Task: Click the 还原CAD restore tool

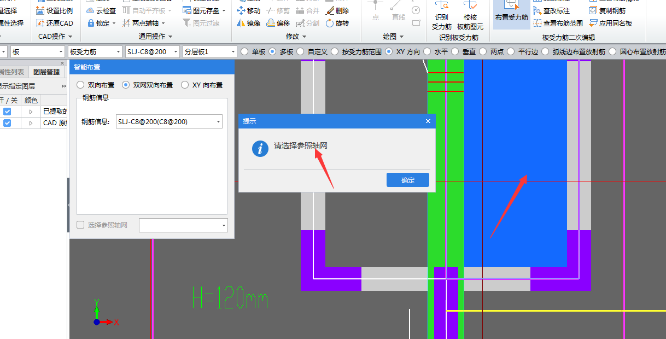Action: tap(54, 23)
